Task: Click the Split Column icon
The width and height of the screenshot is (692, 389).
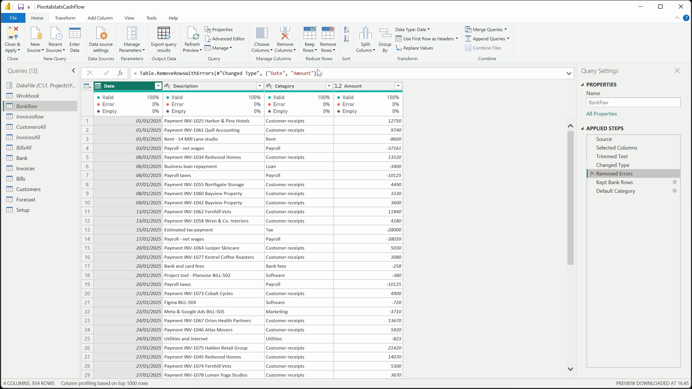Action: pyautogui.click(x=365, y=33)
